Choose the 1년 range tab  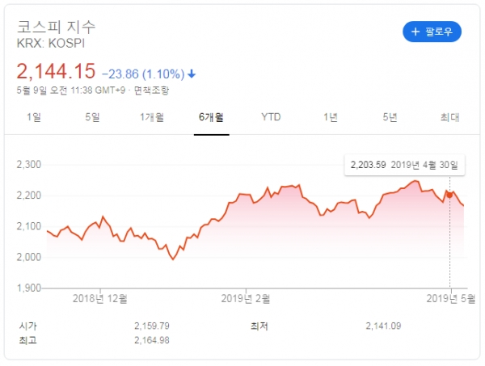point(331,117)
